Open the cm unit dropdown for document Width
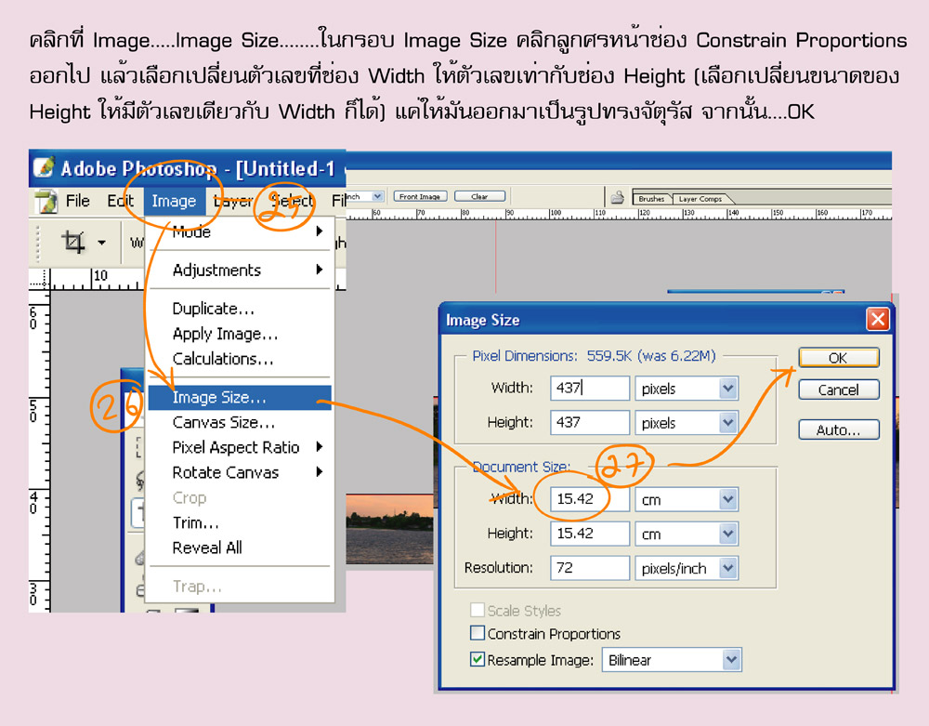Image resolution: width=929 pixels, height=726 pixels. point(727,499)
